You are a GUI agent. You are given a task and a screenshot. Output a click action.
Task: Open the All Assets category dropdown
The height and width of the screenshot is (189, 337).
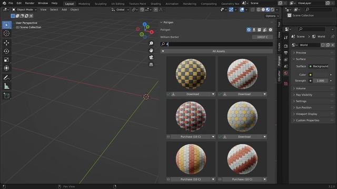(216, 51)
